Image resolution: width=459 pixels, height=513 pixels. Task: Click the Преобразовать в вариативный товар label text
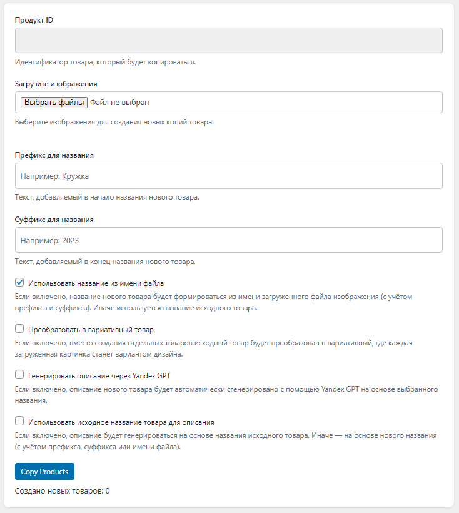91,329
